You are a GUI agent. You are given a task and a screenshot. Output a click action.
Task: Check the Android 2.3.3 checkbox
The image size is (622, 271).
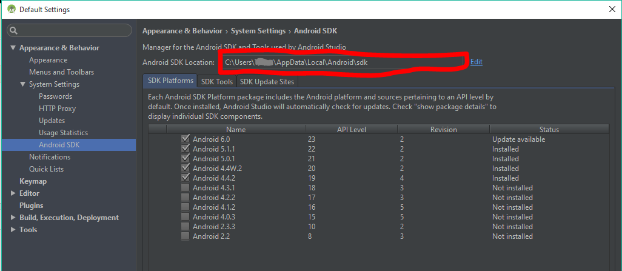click(x=186, y=227)
